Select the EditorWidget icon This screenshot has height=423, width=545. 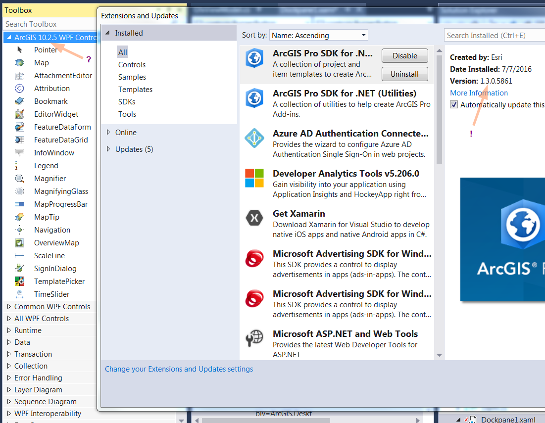click(19, 114)
